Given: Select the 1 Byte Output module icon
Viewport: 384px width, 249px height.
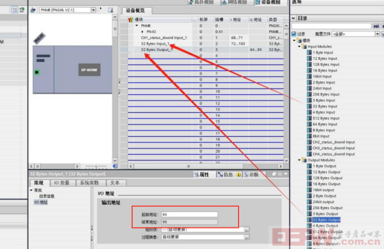Looking at the screenshot, I should pos(309,166).
